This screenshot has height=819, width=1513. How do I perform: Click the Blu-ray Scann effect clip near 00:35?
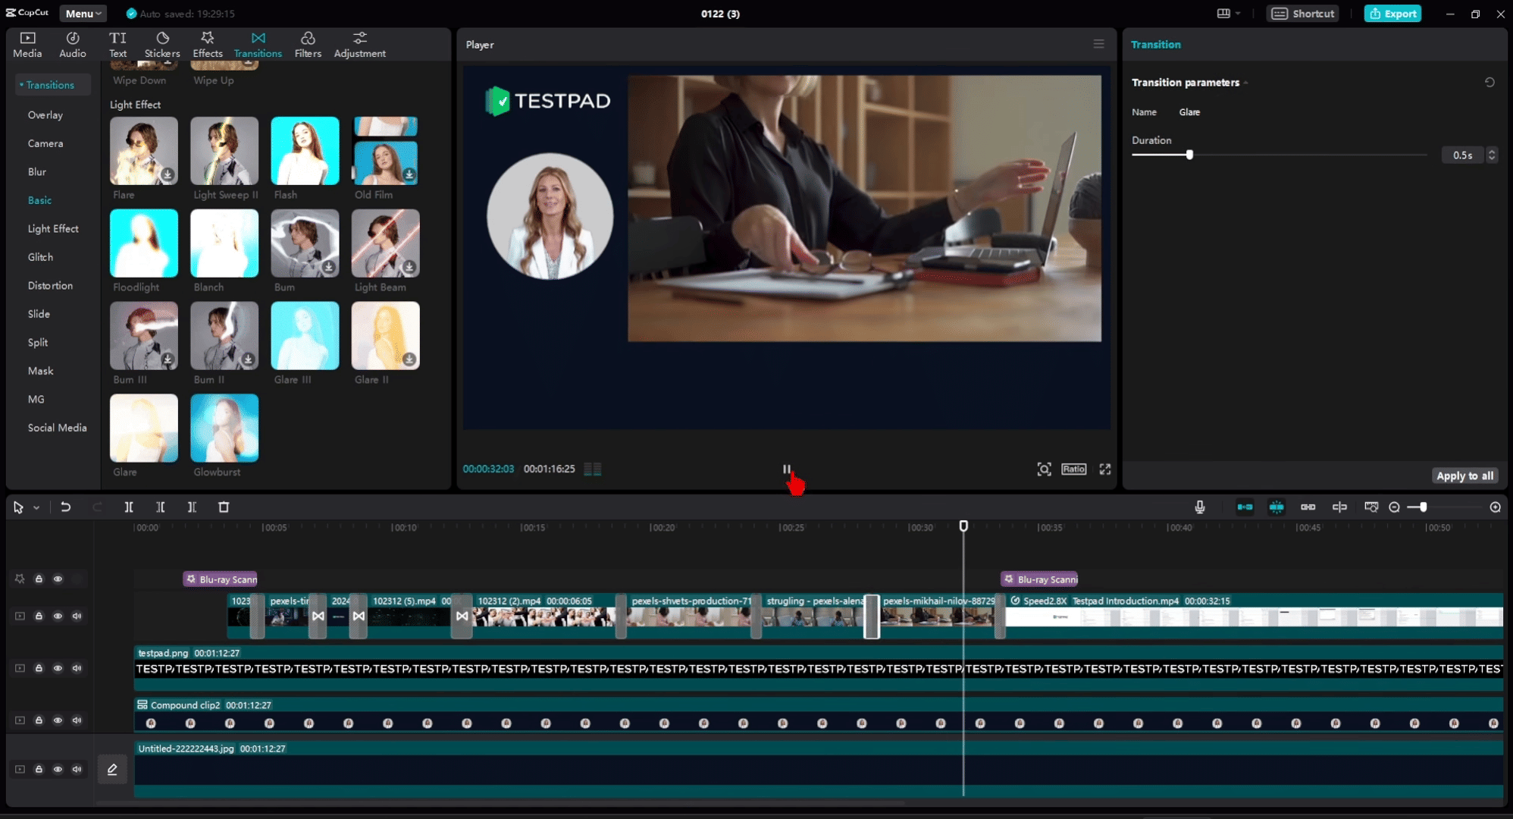click(1039, 579)
